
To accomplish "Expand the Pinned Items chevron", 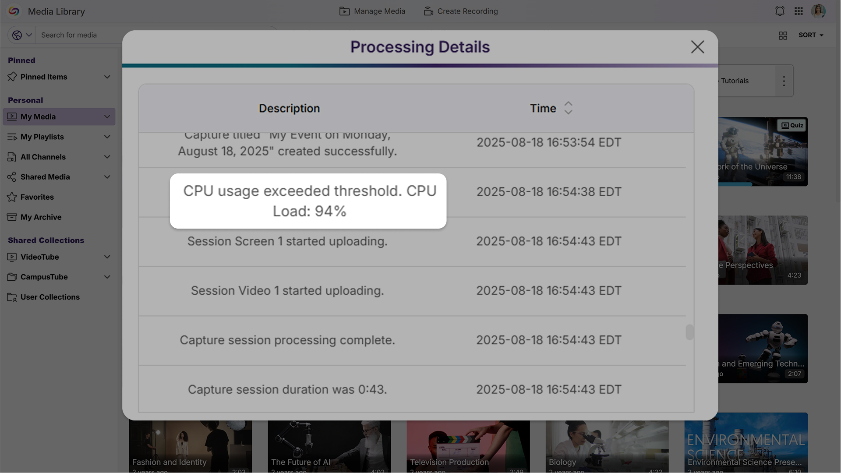I will 107,77.
